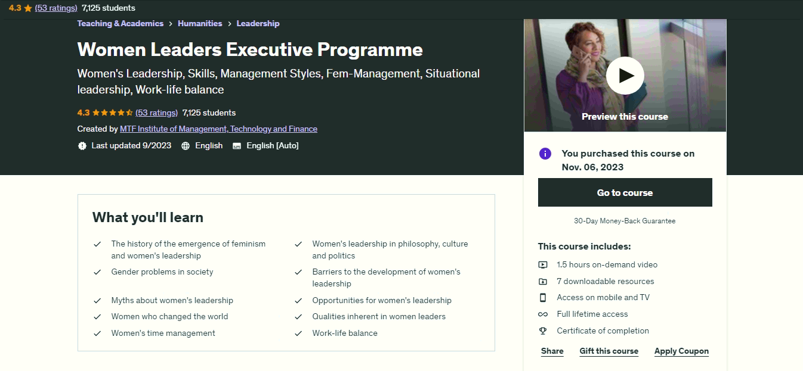
Task: Click the ratings link in top sticky bar
Action: pos(56,8)
